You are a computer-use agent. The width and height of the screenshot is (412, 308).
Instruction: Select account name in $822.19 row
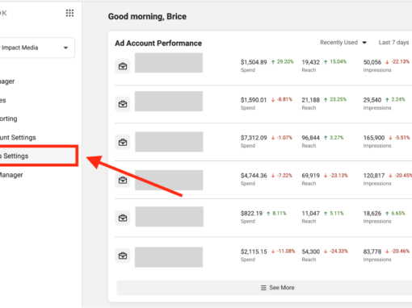pos(170,217)
